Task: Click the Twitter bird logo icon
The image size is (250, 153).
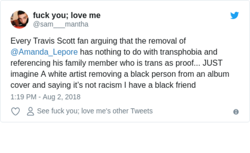Action: (235, 15)
